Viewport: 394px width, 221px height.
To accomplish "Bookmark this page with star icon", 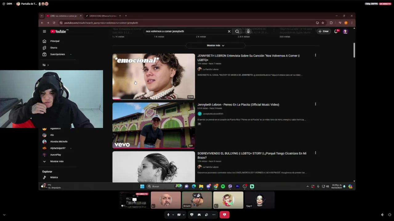I will point(323,23).
